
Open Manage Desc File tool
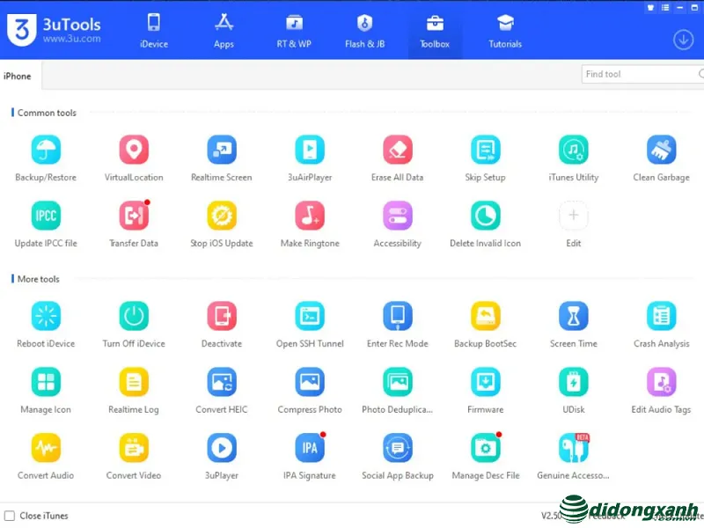pyautogui.click(x=486, y=448)
